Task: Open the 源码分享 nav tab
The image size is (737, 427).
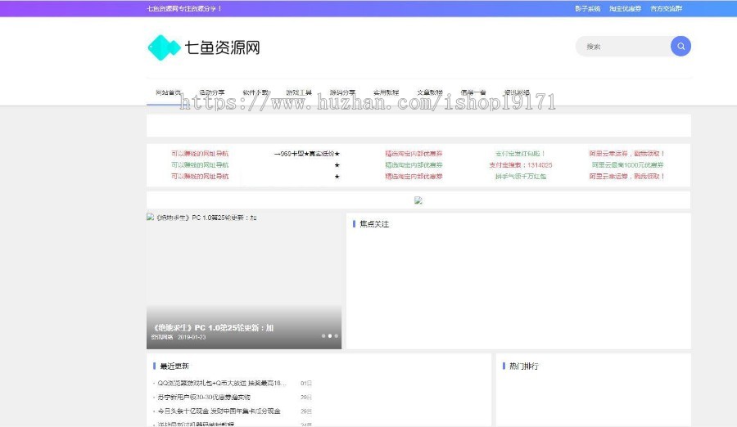Action: tap(342, 92)
